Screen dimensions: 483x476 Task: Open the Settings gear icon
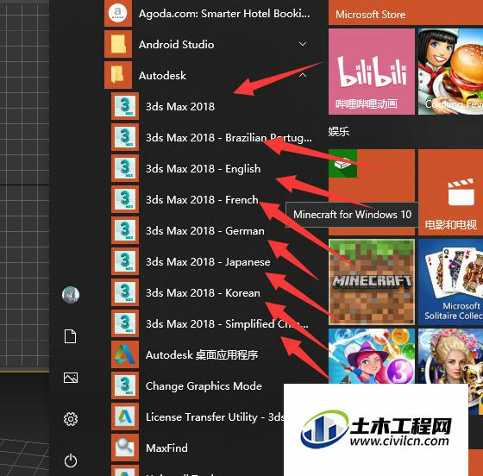(71, 419)
